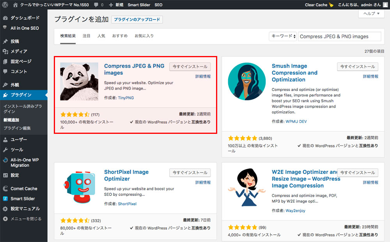Click the panda plugin thumbnail
Image resolution: width=390 pixels, height=242 pixels.
(79, 81)
